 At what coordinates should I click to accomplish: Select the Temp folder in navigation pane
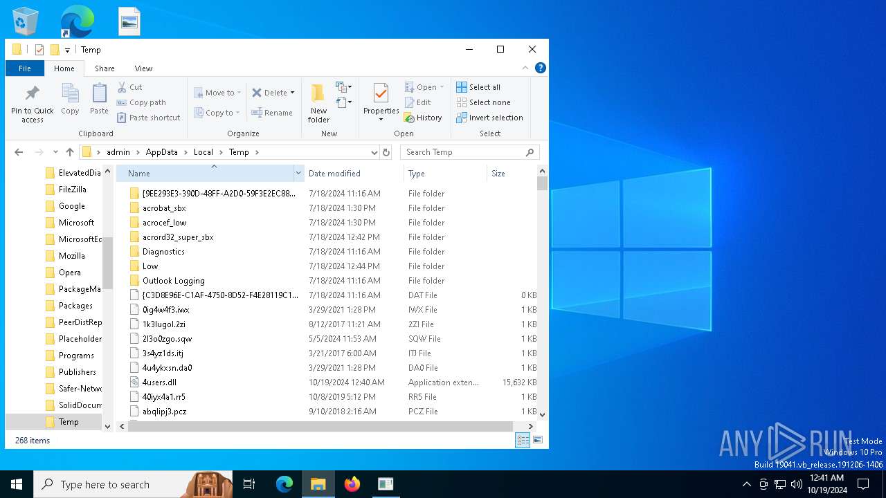[x=69, y=422]
